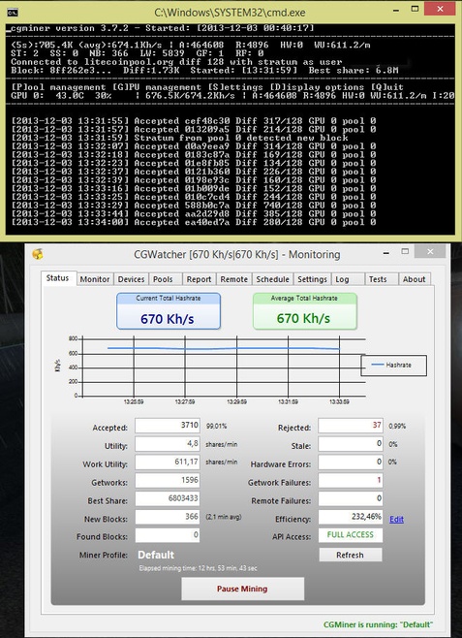Click the 'Stratum from pool 0 detected new block' line
This screenshot has height=638, width=462.
click(179, 138)
